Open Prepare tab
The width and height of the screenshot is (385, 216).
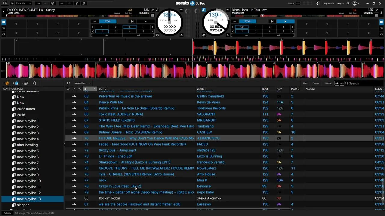(316, 83)
